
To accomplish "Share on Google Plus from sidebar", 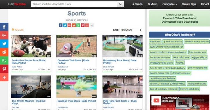I will click(4, 35).
